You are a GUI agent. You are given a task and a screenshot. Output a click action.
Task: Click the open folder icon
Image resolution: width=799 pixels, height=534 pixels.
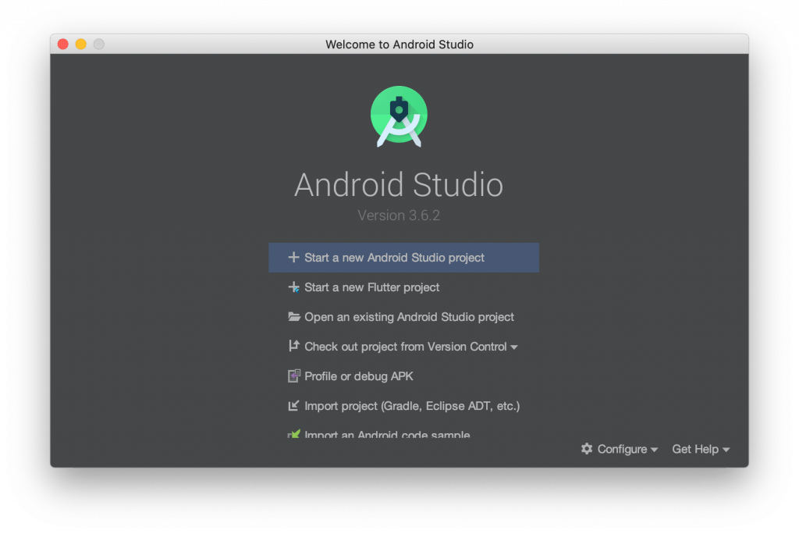[x=293, y=317]
